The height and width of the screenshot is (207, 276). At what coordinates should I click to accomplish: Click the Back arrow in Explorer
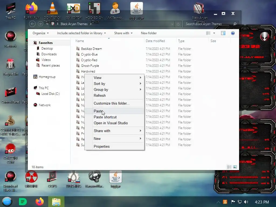pos(32,24)
